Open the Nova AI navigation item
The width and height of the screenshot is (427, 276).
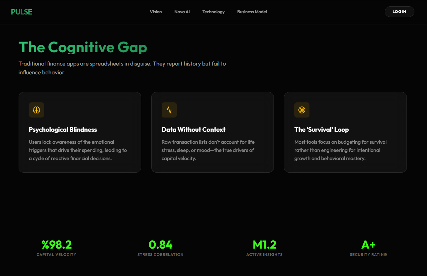[x=182, y=12]
